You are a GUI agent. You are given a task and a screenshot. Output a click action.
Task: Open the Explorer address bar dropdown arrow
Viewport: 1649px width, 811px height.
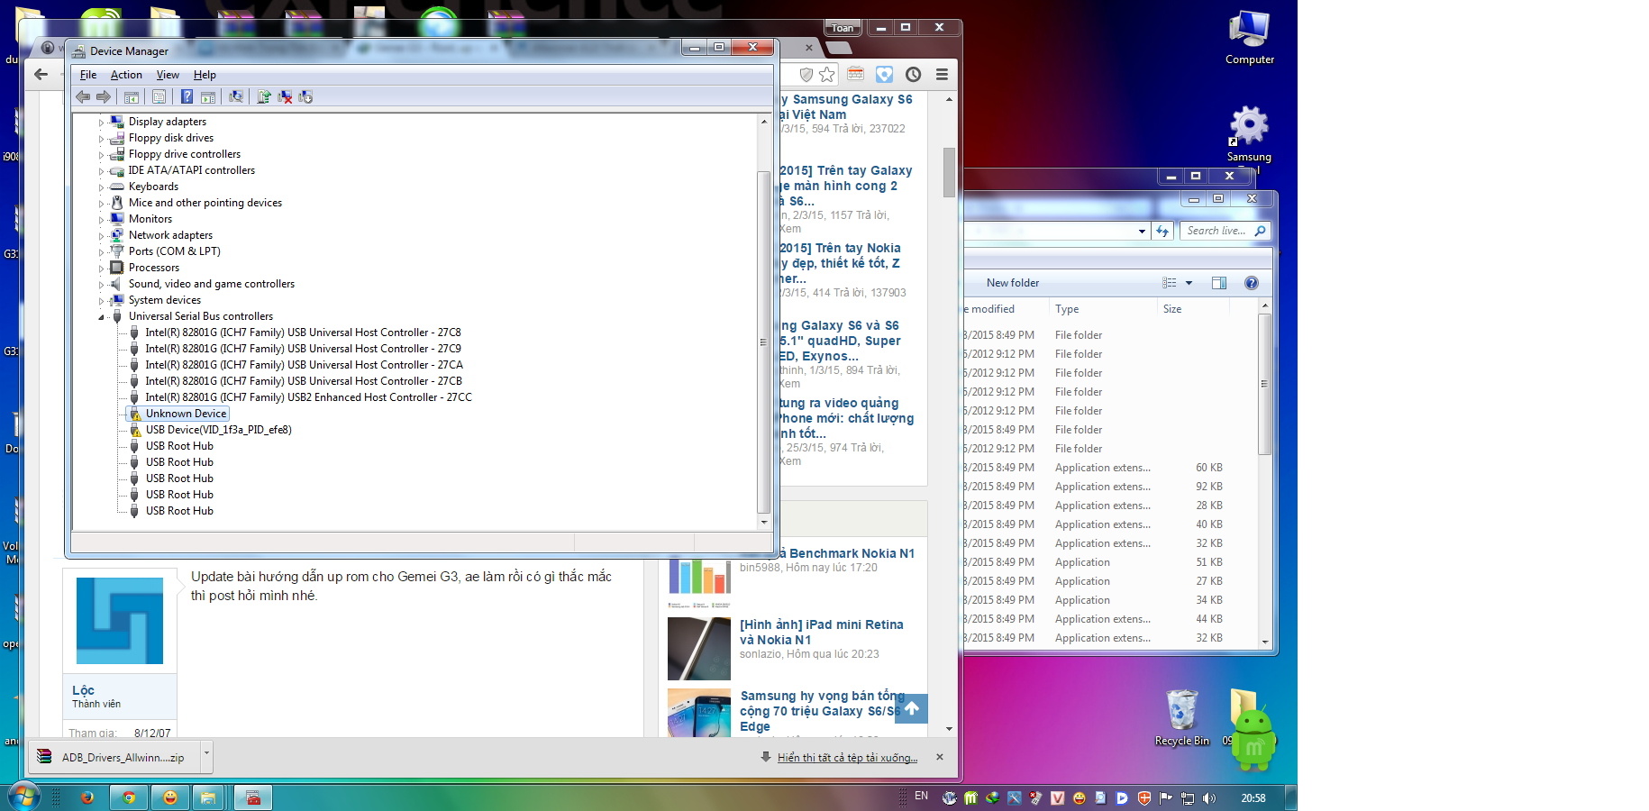coord(1142,231)
